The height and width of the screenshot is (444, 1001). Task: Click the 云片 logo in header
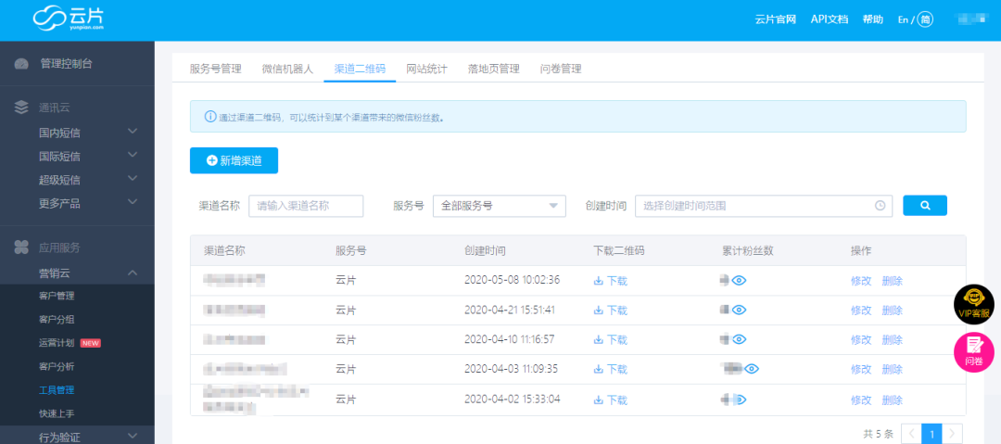(x=69, y=19)
